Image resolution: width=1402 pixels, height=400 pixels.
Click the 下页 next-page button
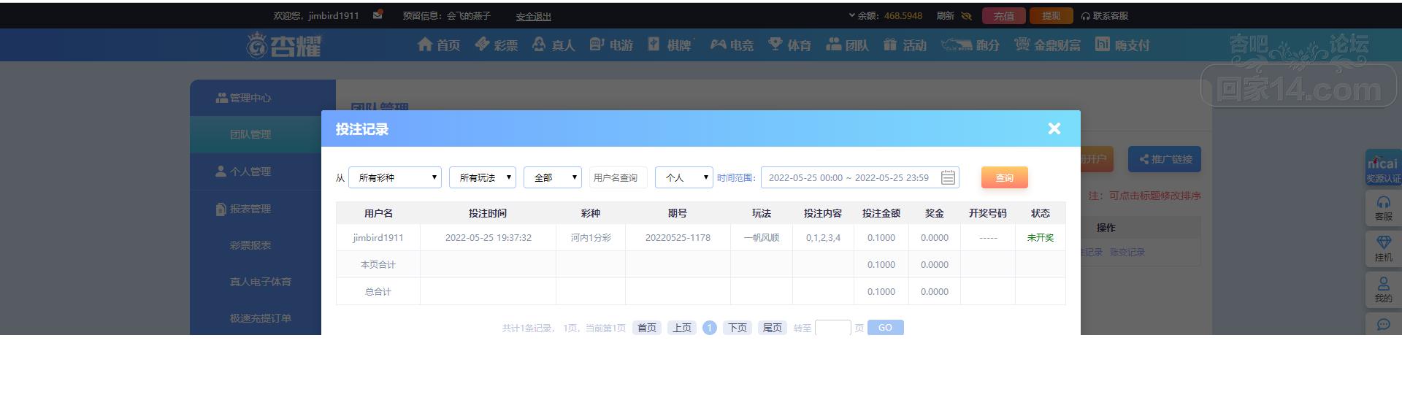pyautogui.click(x=738, y=328)
